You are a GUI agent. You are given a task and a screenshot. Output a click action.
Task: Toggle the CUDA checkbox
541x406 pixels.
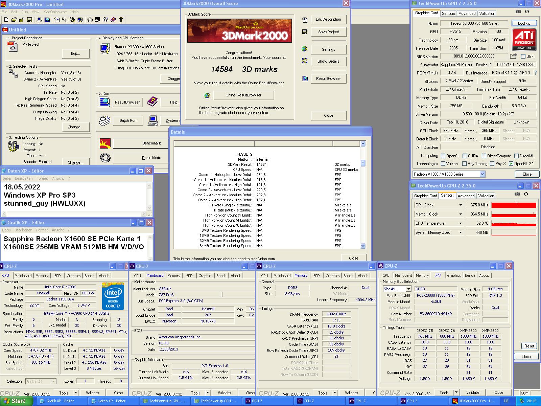click(465, 156)
